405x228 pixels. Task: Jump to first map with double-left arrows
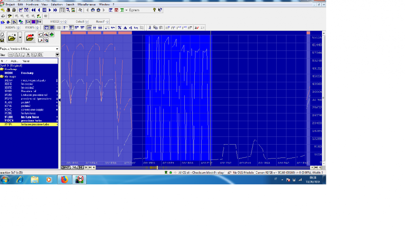coord(34,10)
